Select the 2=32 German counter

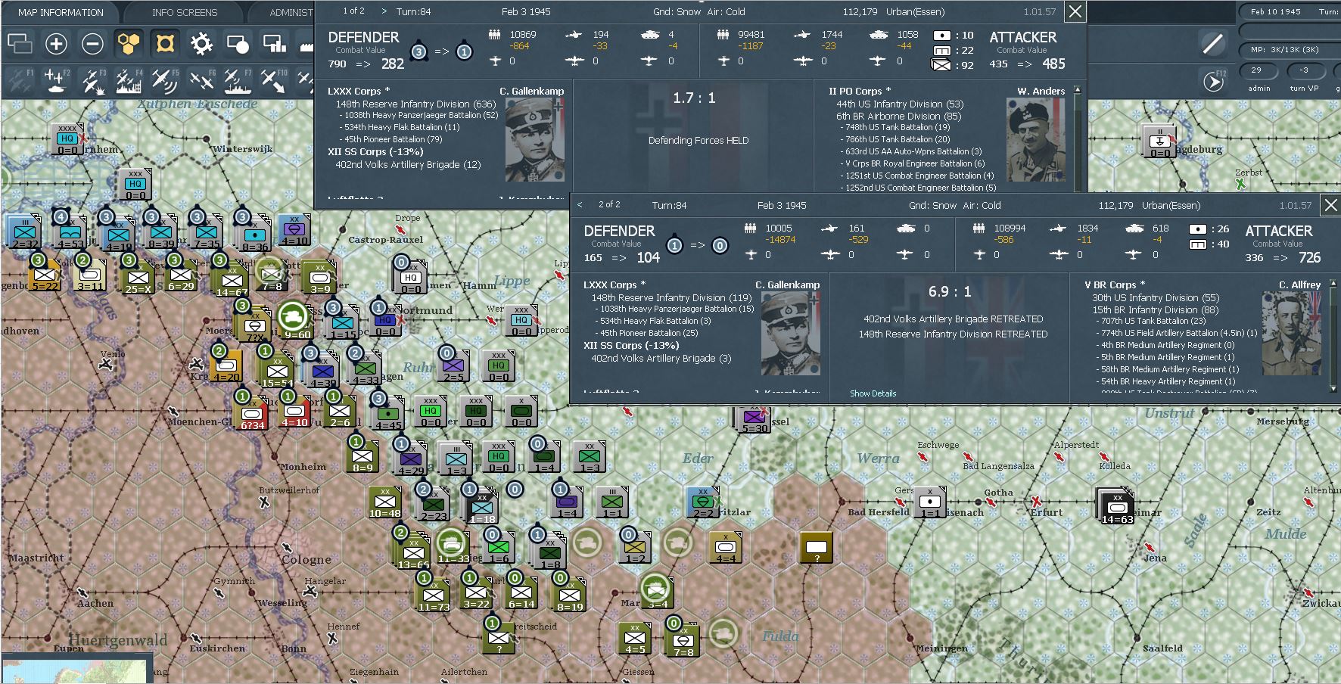(x=24, y=232)
